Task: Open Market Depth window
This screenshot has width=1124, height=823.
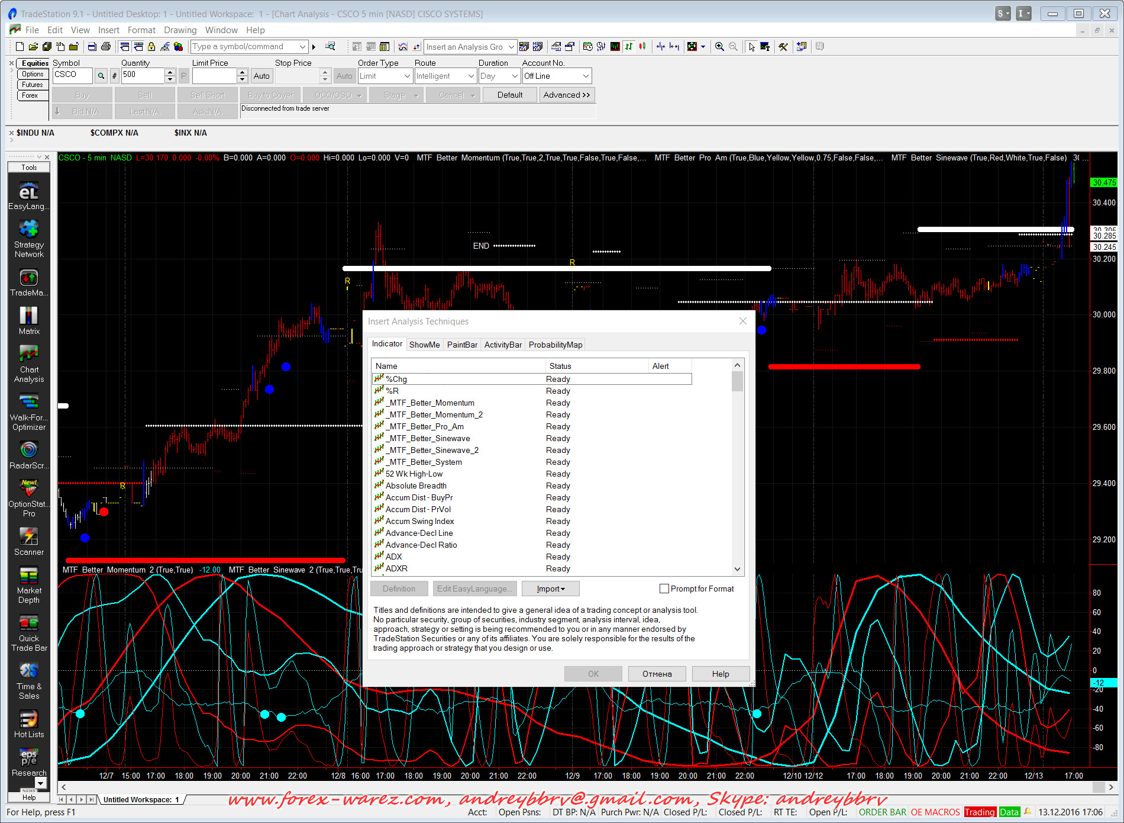Action: click(28, 576)
